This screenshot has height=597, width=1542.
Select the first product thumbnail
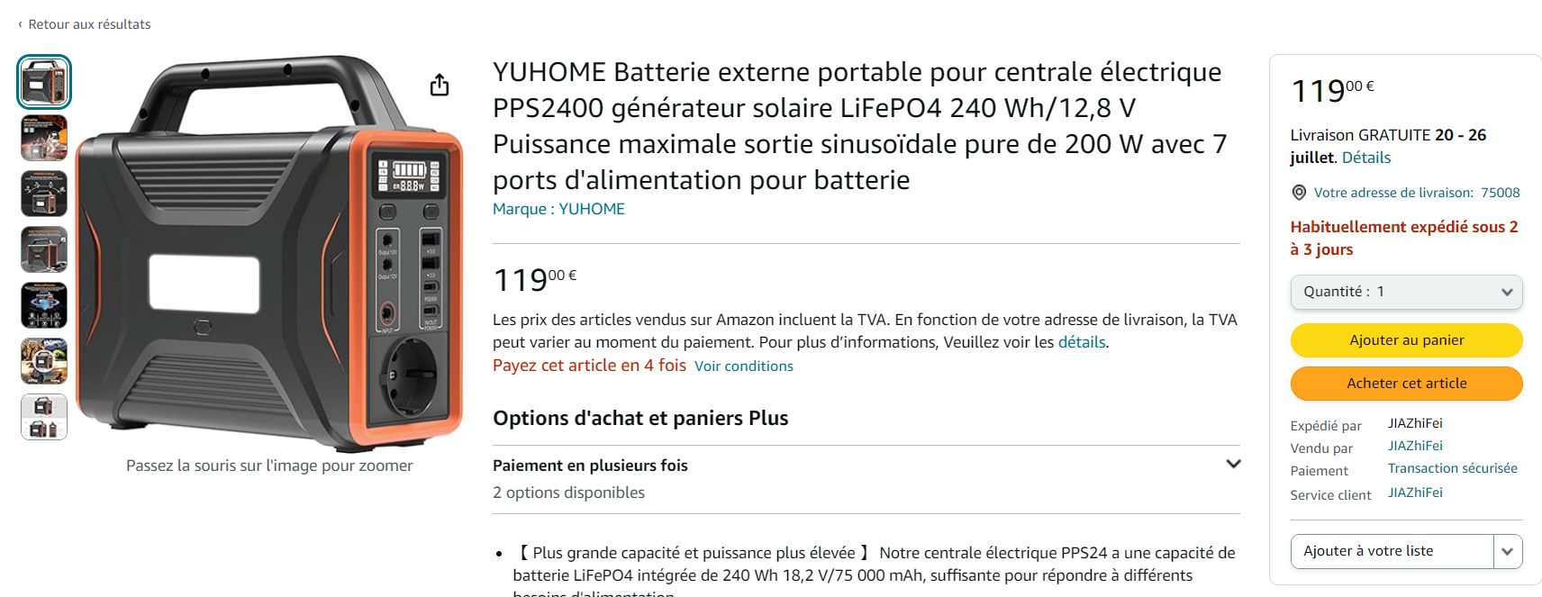click(44, 82)
